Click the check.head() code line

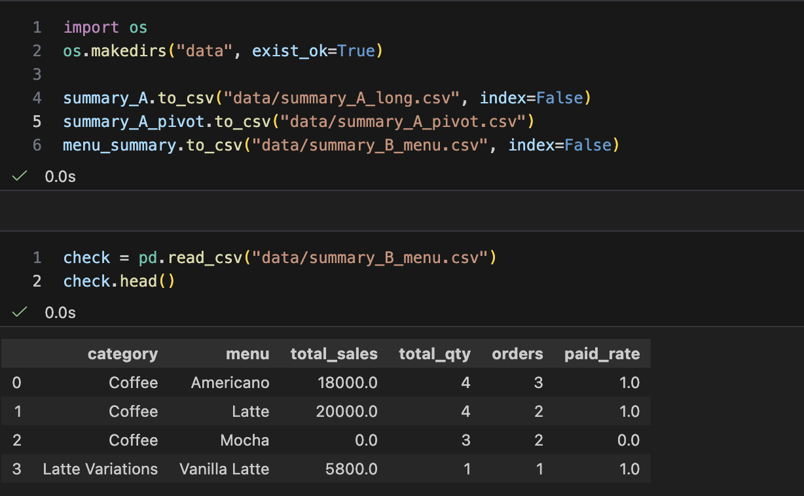pos(120,281)
